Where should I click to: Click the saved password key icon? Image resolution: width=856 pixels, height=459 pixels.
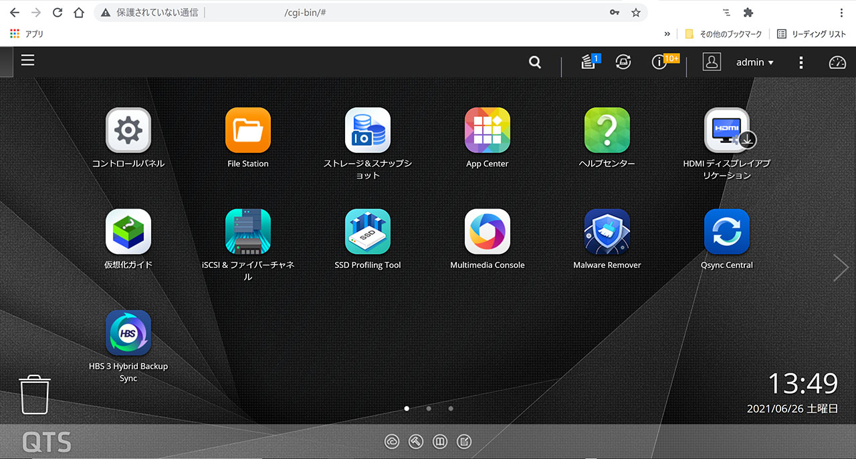pyautogui.click(x=615, y=13)
